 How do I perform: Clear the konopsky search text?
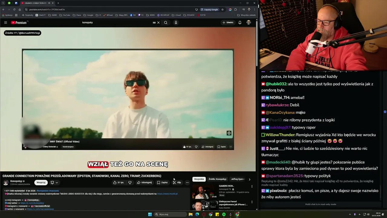[158, 22]
